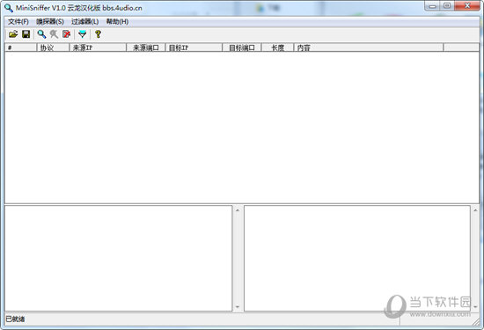This screenshot has width=484, height=330.
Task: Open the 帮助(H) menu
Action: [117, 22]
